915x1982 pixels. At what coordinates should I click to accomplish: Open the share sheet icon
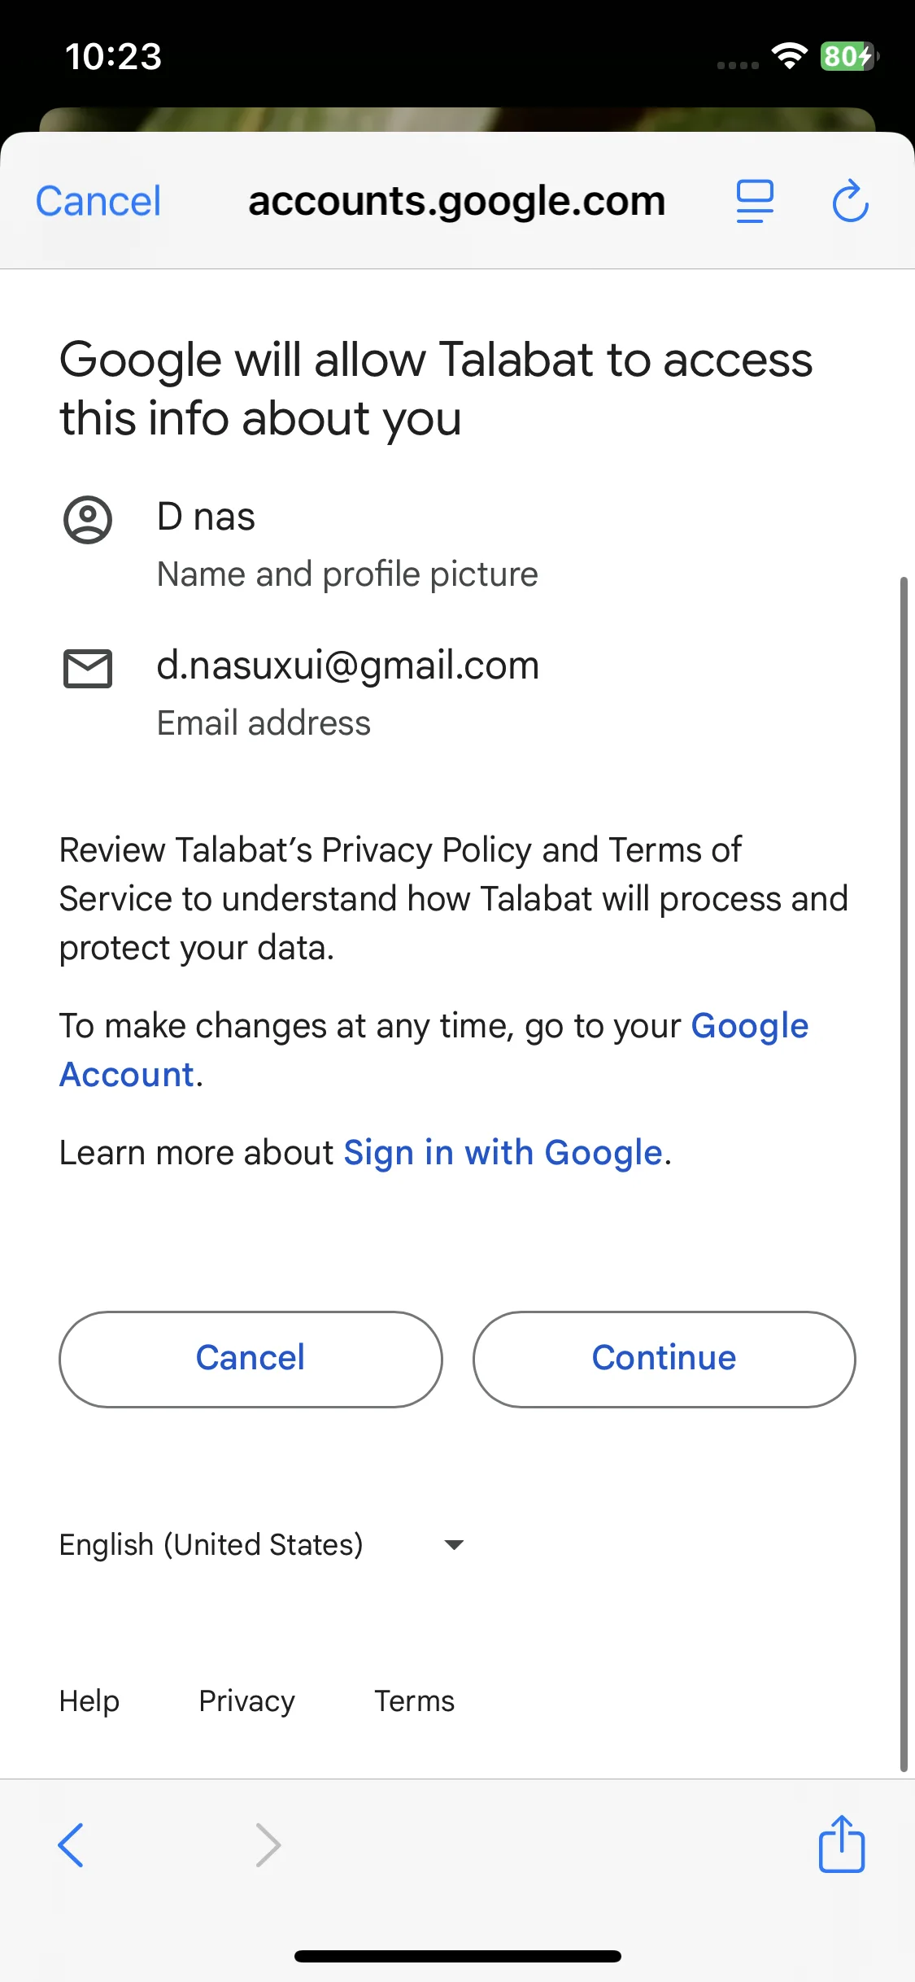coord(841,1844)
